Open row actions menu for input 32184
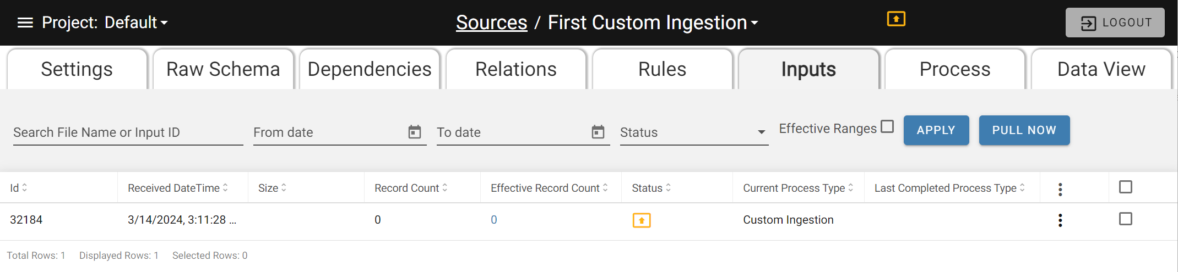The image size is (1178, 272). pos(1060,220)
